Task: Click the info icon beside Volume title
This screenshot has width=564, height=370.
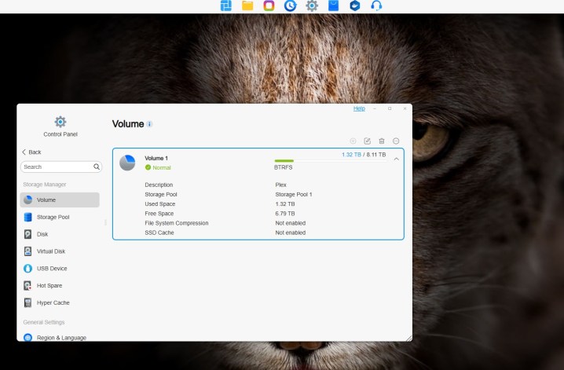Action: pyautogui.click(x=150, y=124)
